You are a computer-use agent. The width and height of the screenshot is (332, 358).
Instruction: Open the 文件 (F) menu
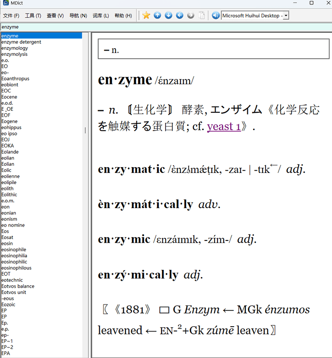click(x=11, y=15)
